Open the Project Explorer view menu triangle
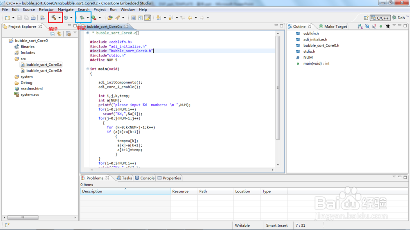Viewport: 410px width, 230px height. [75, 33]
